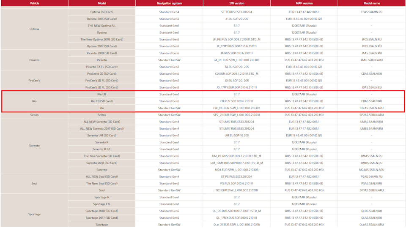Click SW version 'ST.TF.RUS.E533.201204'
The image size is (406, 228).
(237, 12)
